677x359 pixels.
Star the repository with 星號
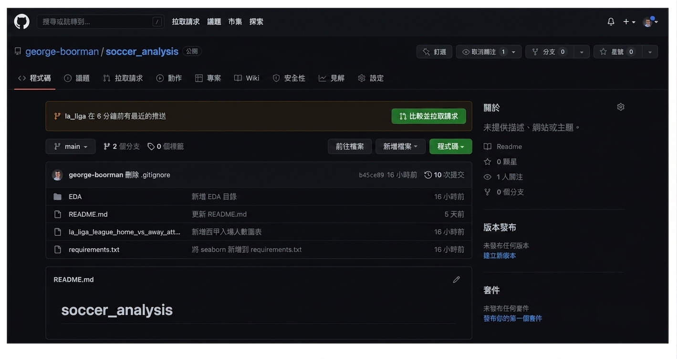(617, 52)
